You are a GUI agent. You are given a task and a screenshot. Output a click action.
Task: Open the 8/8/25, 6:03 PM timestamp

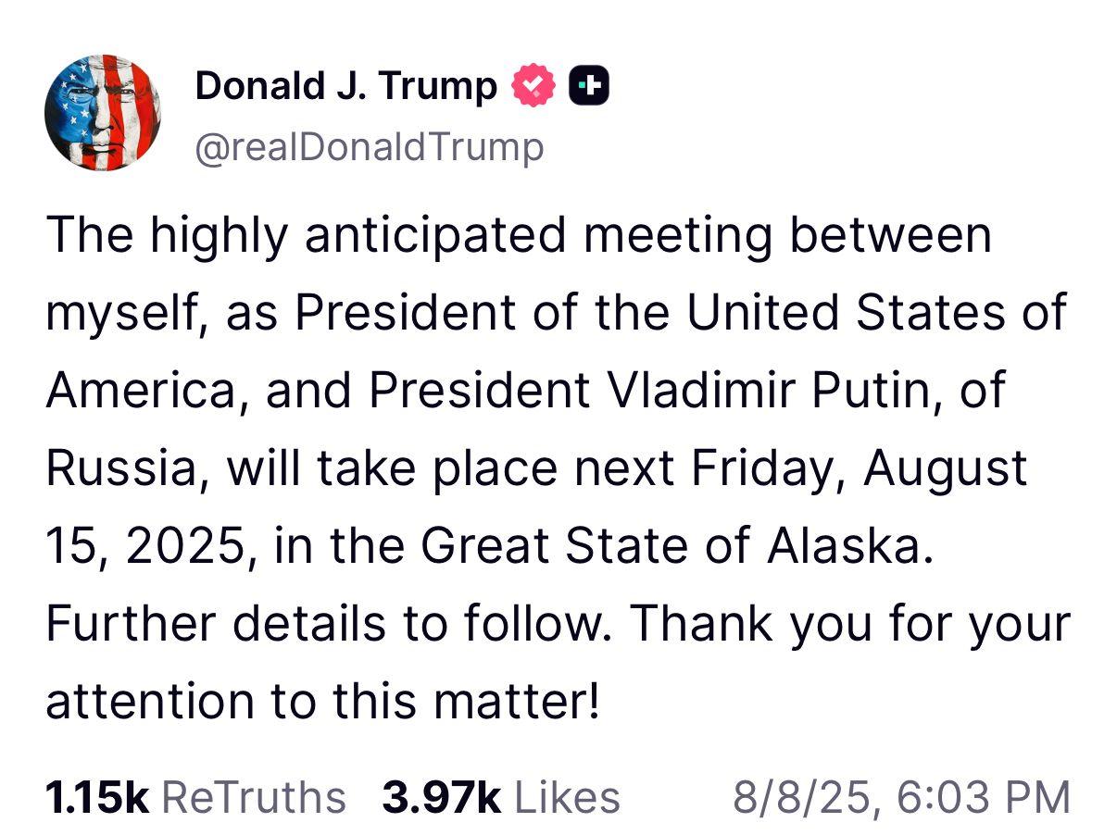tap(900, 797)
